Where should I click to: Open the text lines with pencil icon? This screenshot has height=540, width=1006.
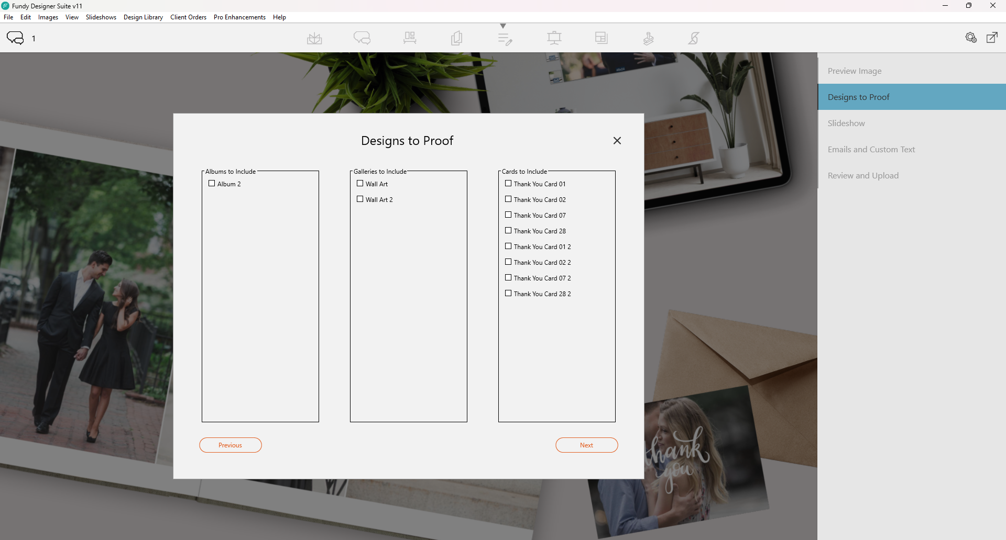point(505,39)
